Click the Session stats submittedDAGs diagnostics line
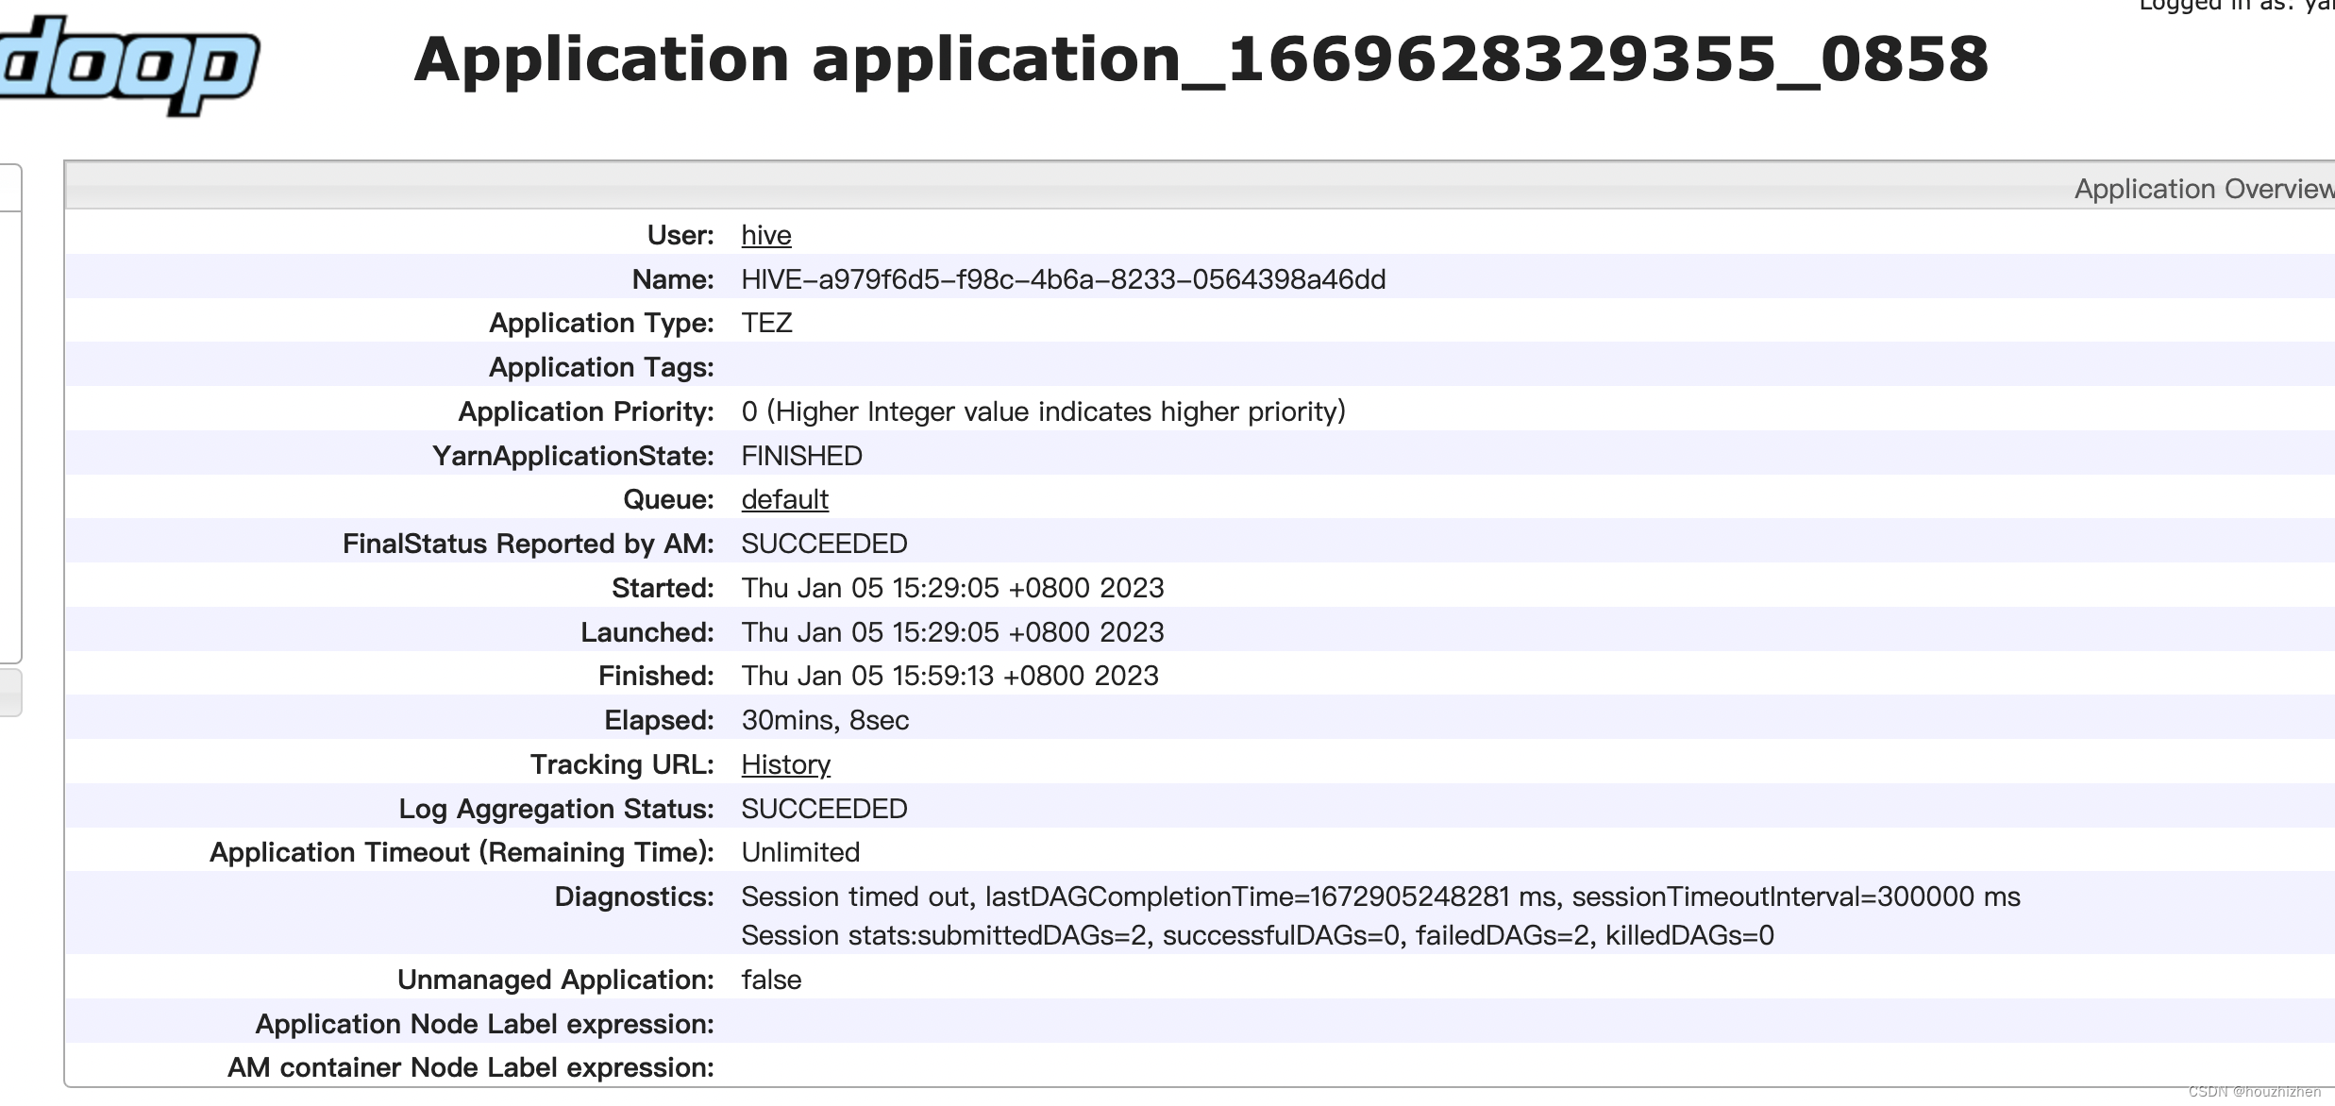The width and height of the screenshot is (2335, 1106). pyautogui.click(x=1257, y=935)
